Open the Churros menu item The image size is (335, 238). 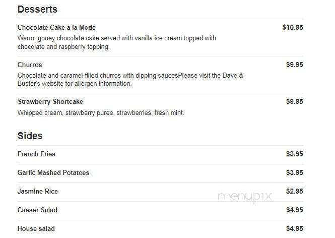pyautogui.click(x=30, y=65)
